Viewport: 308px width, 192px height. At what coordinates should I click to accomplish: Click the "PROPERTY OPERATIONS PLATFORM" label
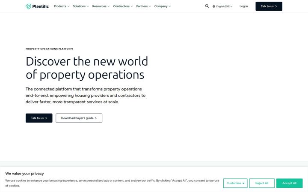coord(49,49)
